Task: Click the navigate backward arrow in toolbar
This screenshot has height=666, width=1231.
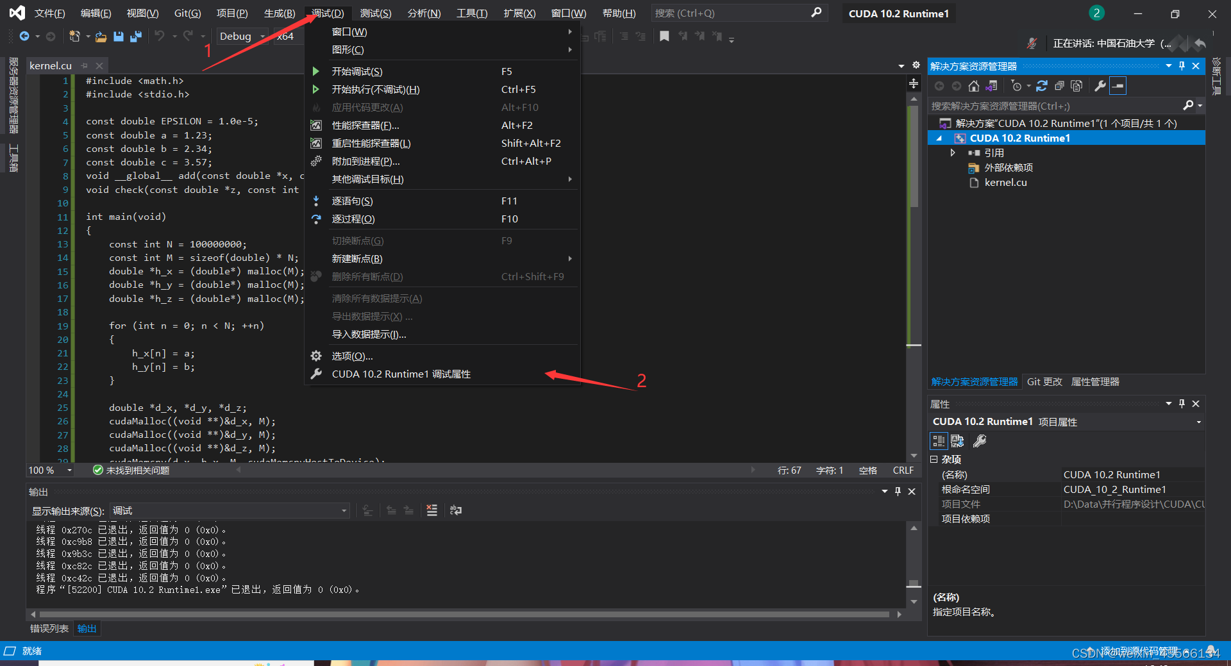Action: click(24, 37)
